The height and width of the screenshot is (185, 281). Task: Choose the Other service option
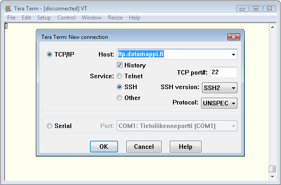119,98
